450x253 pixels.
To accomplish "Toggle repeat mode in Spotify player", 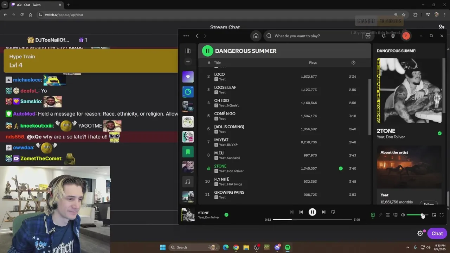I will click(333, 212).
